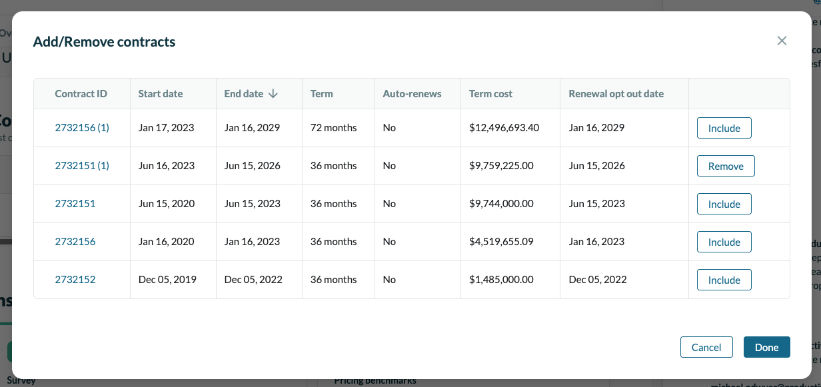This screenshot has height=387, width=821.
Task: Include the $9,744,000.00 contract
Action: point(724,204)
